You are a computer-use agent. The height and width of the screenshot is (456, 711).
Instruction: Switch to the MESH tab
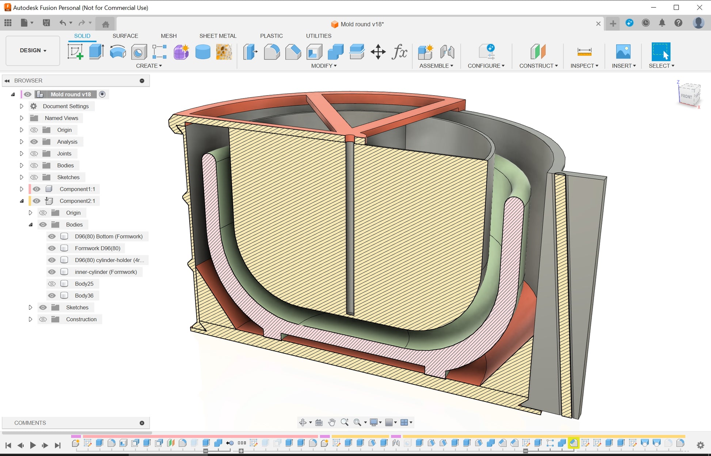tap(169, 36)
